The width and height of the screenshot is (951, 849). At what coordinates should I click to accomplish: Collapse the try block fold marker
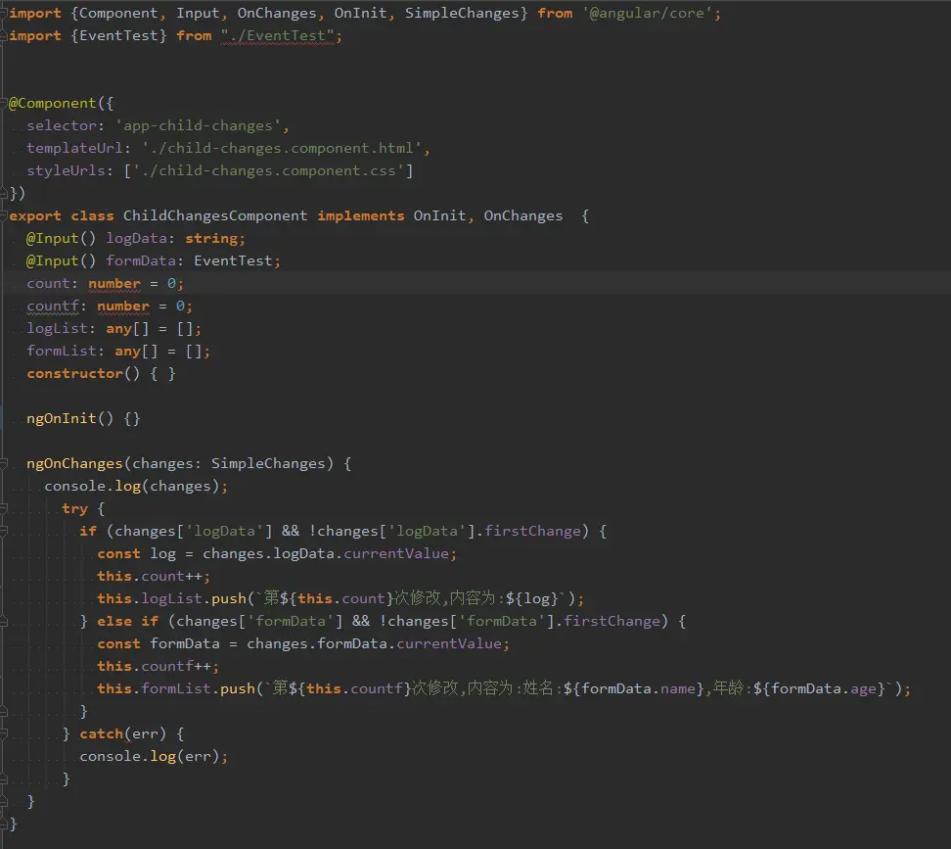coord(4,508)
